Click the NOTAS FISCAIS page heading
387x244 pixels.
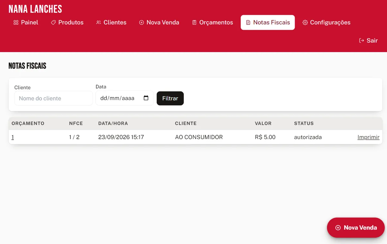(x=27, y=66)
